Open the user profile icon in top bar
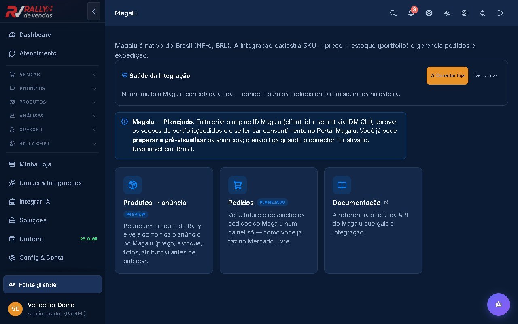This screenshot has height=324, width=518. (429, 13)
